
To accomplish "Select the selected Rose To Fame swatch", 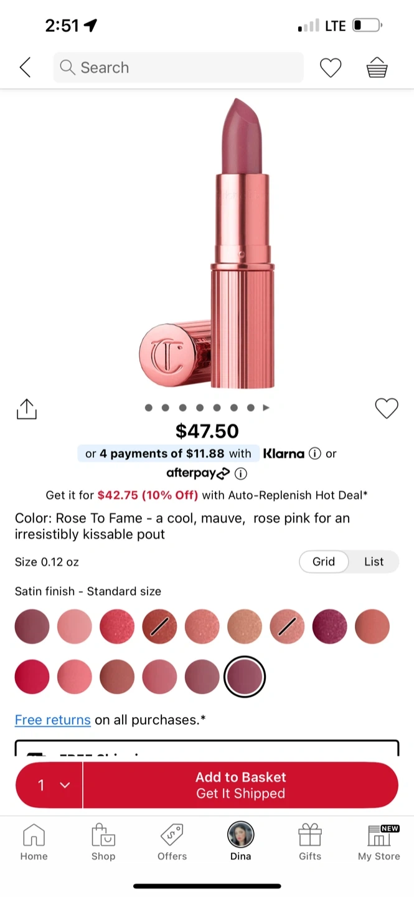I will pyautogui.click(x=245, y=676).
